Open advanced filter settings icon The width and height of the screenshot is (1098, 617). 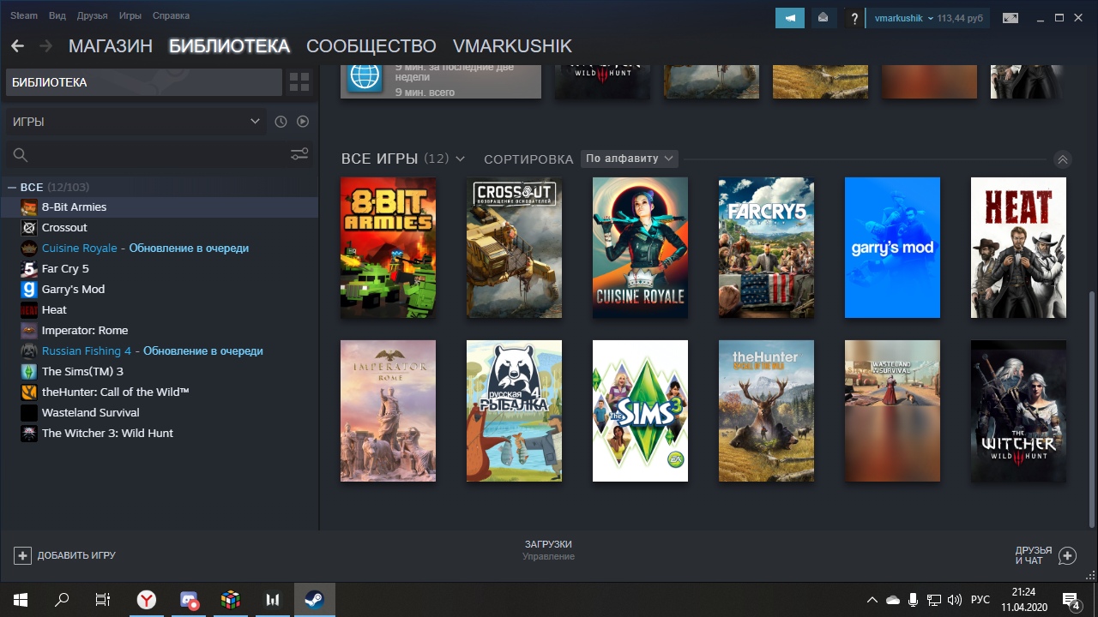[x=299, y=154]
